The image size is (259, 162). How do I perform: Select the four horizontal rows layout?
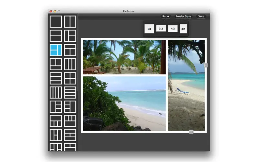click(70, 92)
